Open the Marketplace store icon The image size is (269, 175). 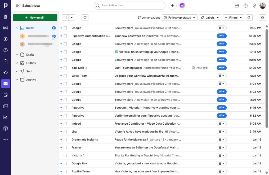pos(237,6)
